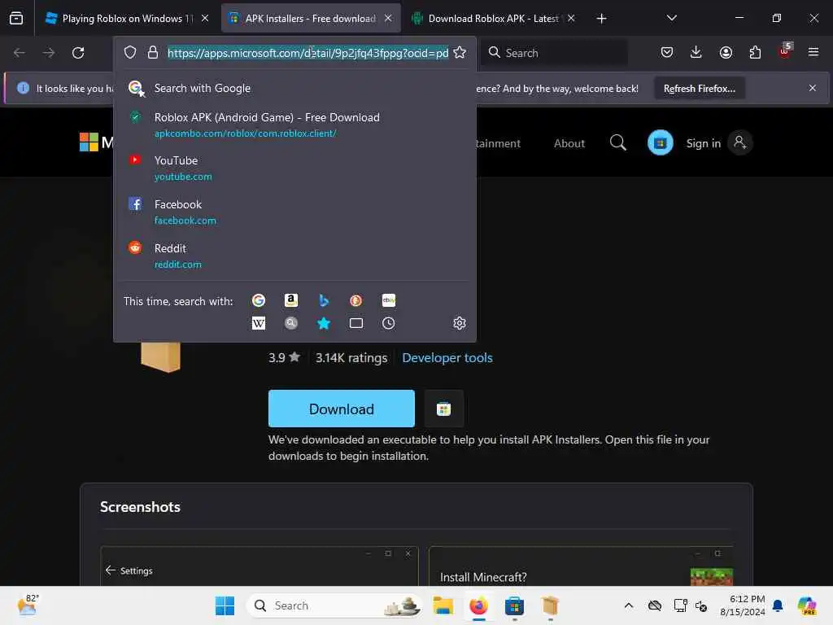Select Roblox APK apkcombo suggestion
Viewport: 833px width, 625px height.
point(294,125)
